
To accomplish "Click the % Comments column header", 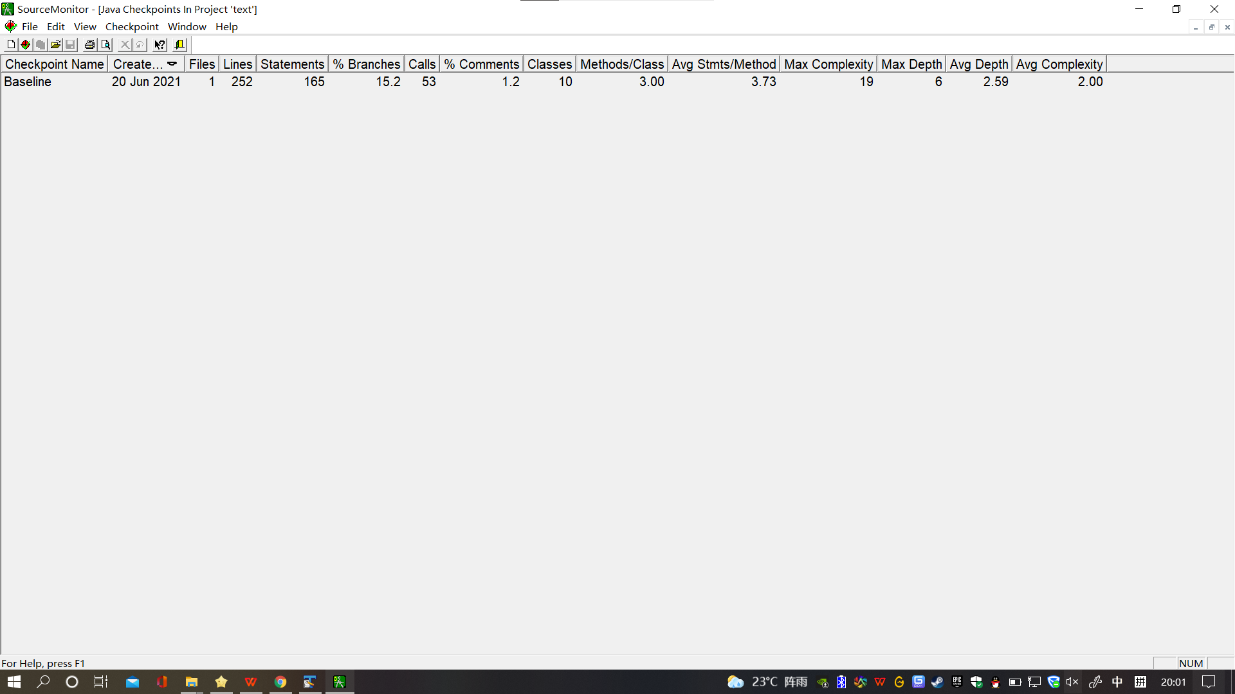I will point(481,64).
